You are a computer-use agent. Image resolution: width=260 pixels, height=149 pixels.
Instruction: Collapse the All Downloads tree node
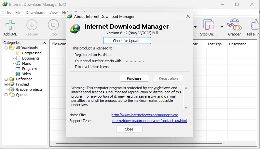6,48
